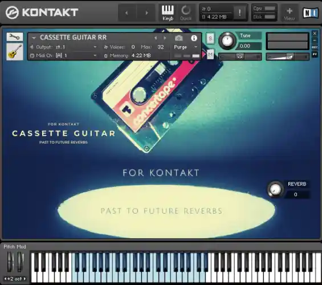322x285 pixels.
Task: Click the Voices 0 readout
Action: (119, 47)
